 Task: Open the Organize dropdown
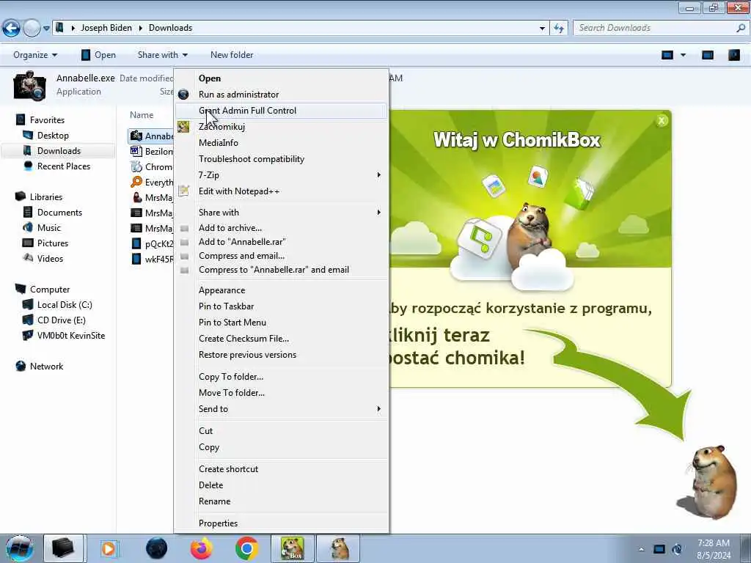[x=35, y=55]
